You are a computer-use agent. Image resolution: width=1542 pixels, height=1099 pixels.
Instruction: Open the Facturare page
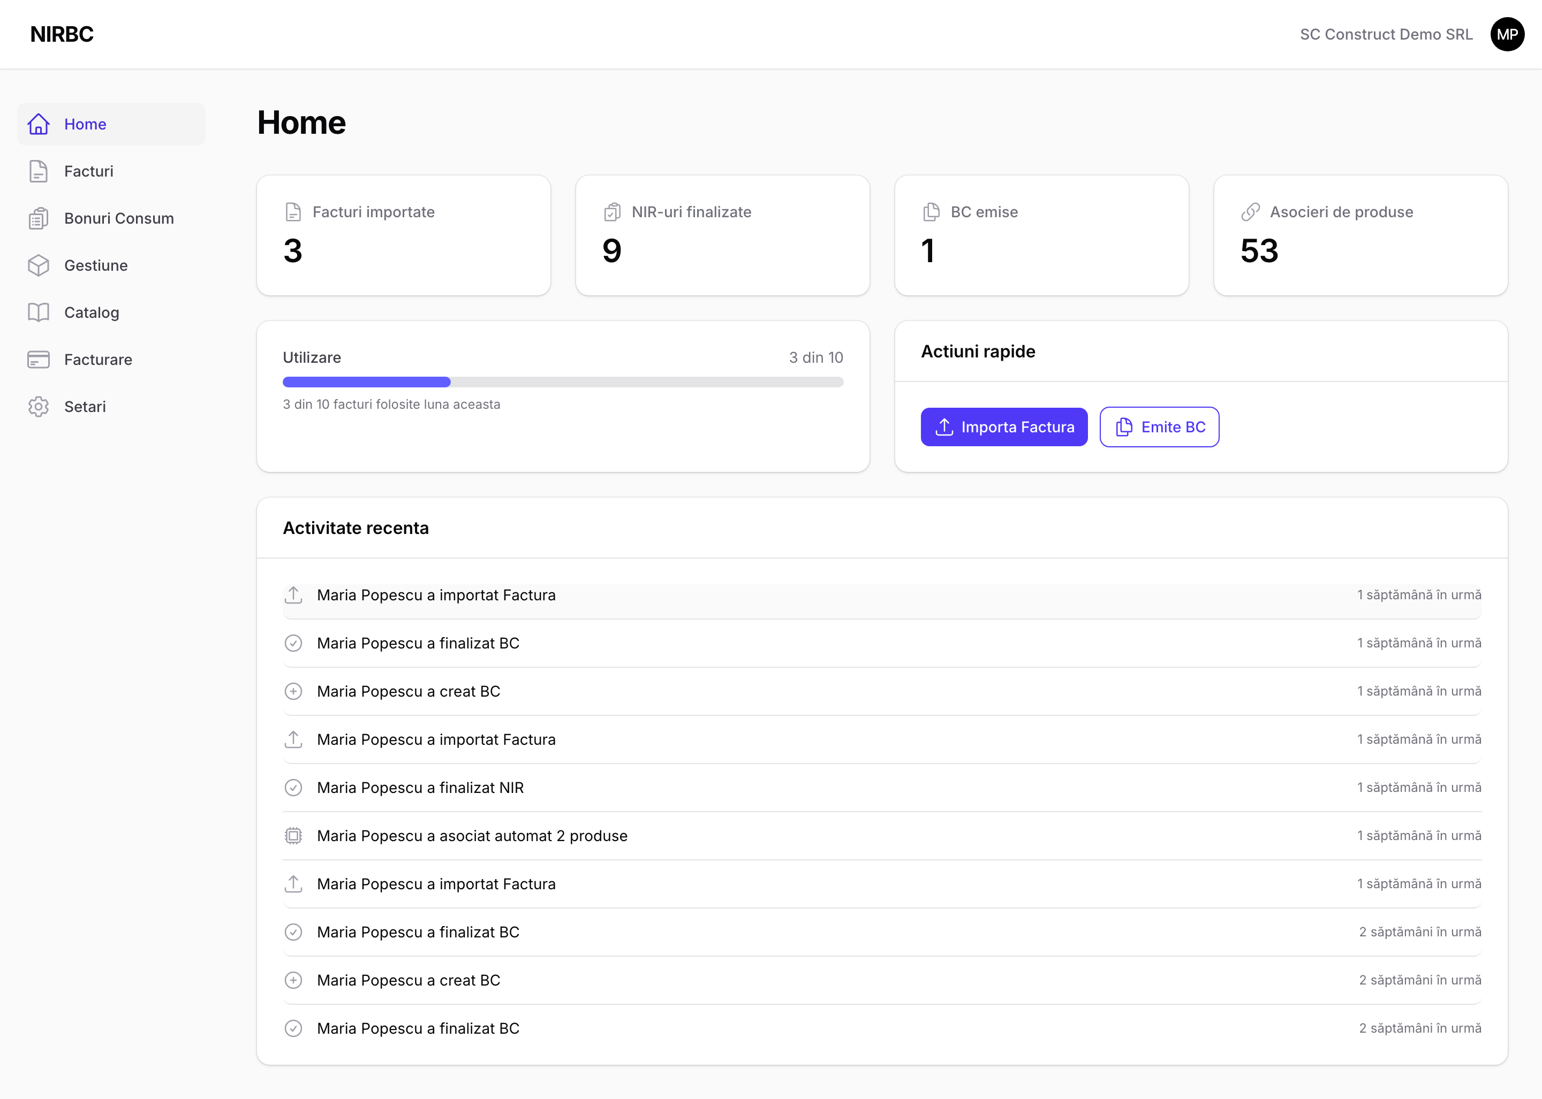[111, 360]
